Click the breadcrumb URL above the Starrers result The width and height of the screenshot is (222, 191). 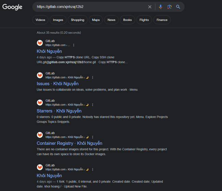67,105
